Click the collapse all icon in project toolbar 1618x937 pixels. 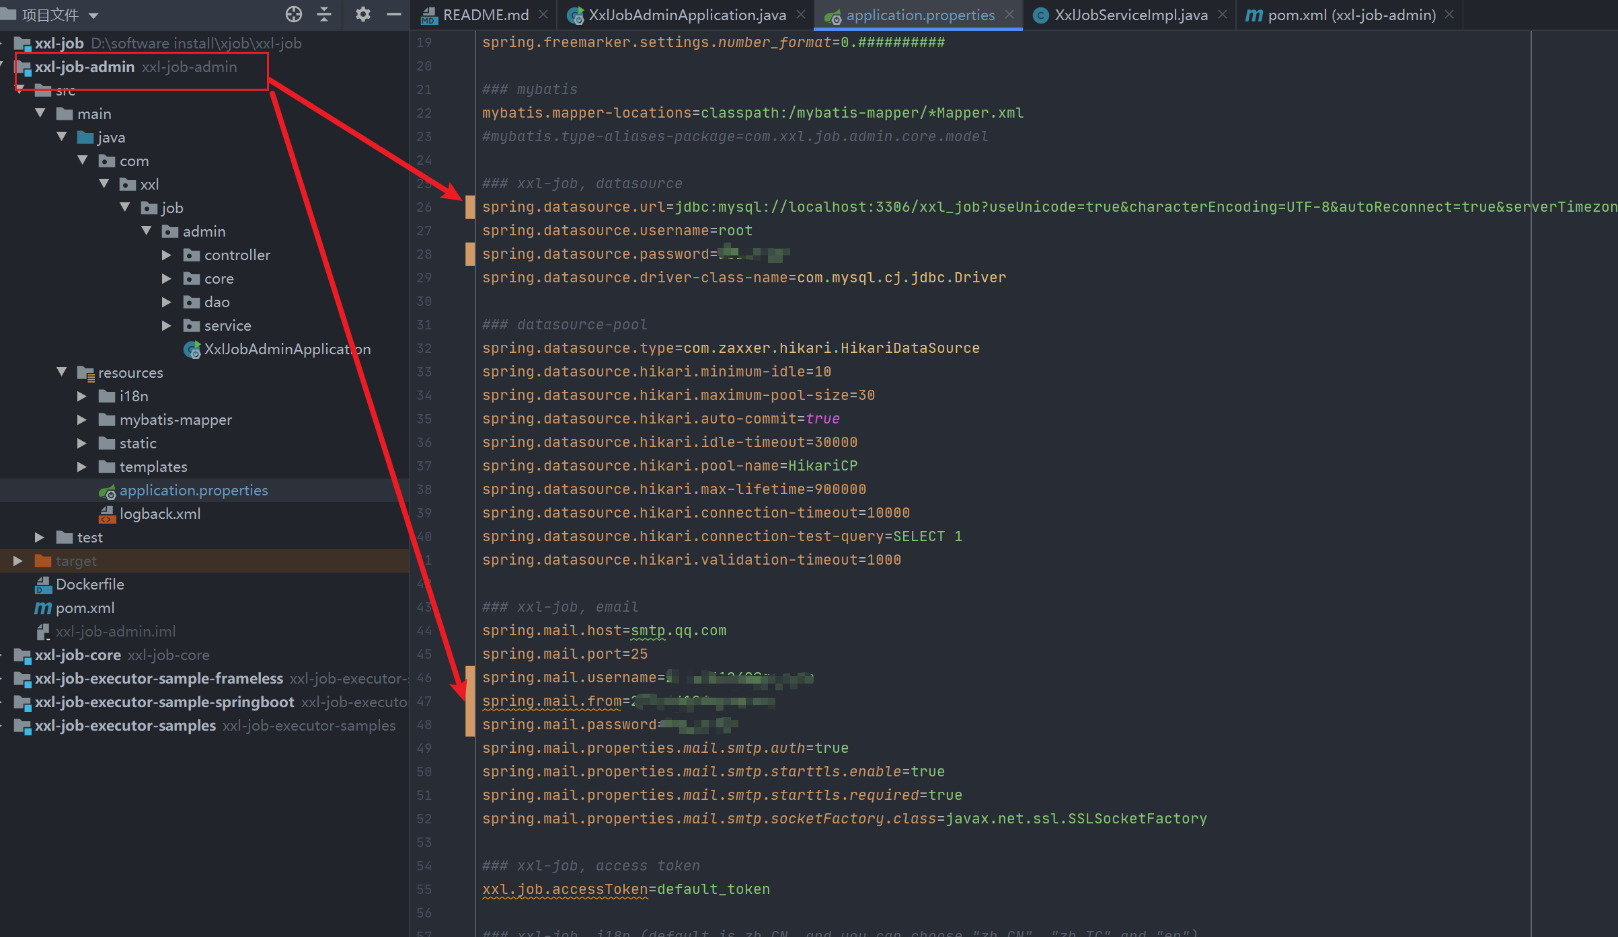324,14
